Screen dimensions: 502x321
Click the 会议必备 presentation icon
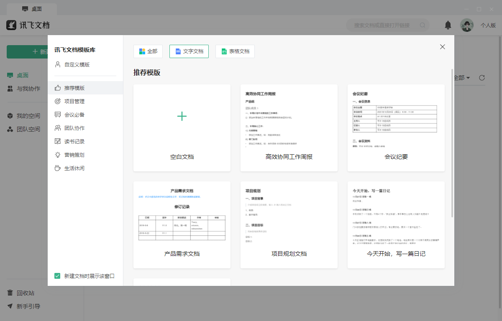tap(58, 115)
